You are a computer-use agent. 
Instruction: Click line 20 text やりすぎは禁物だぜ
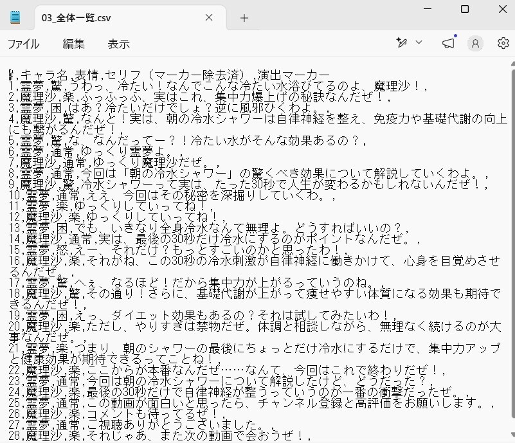tap(190, 327)
